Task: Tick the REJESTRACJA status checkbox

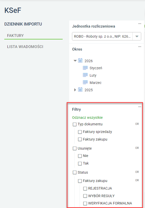Action: click(x=85, y=189)
